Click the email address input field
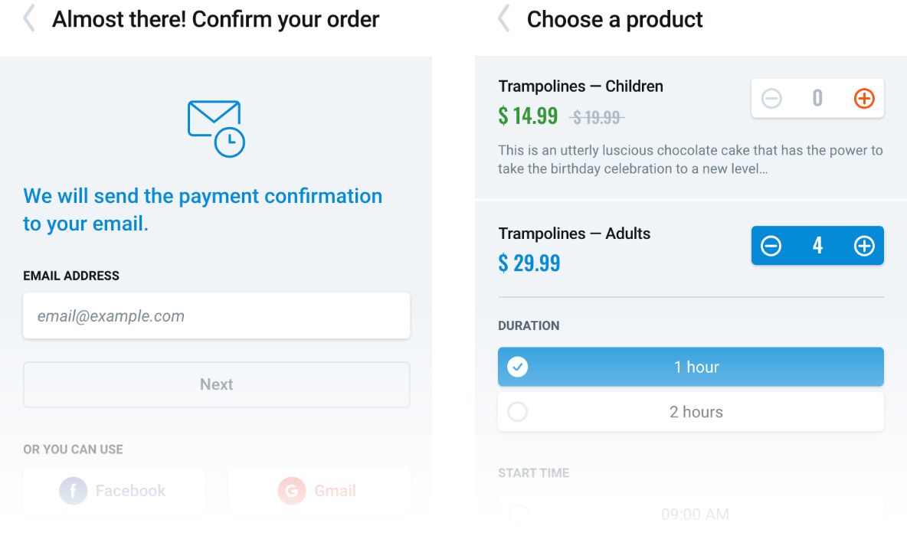The width and height of the screenshot is (907, 536). tap(216, 315)
